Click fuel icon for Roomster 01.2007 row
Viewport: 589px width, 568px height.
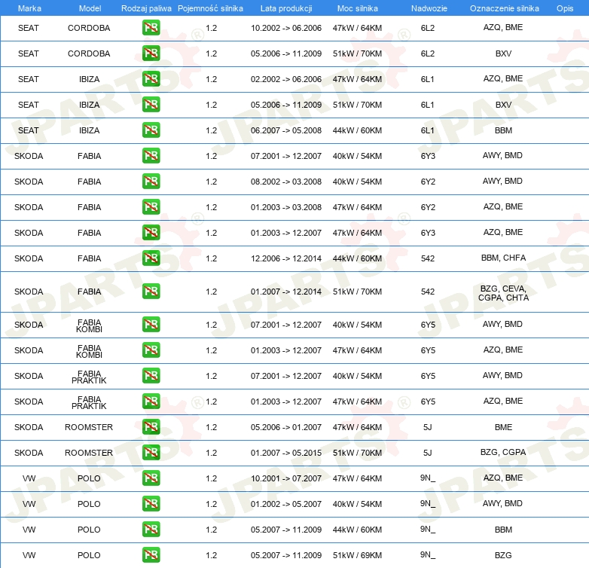click(151, 452)
